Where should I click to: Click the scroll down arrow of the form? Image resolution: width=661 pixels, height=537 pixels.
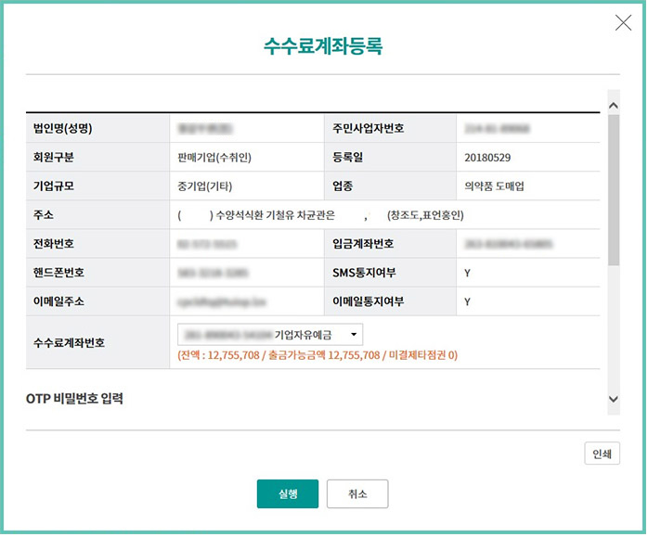(612, 399)
